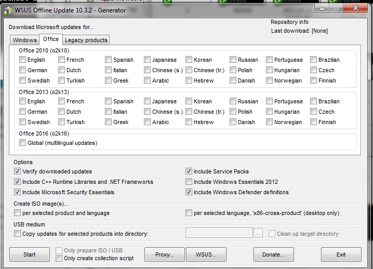
Task: Check ISO per selected product and language
Action: (17, 213)
